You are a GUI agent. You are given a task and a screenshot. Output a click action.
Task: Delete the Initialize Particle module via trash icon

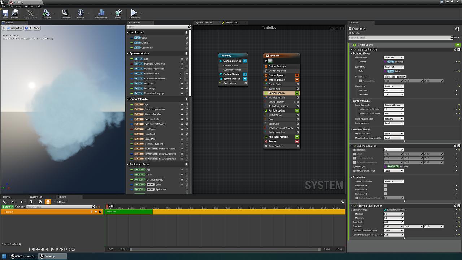(455, 49)
